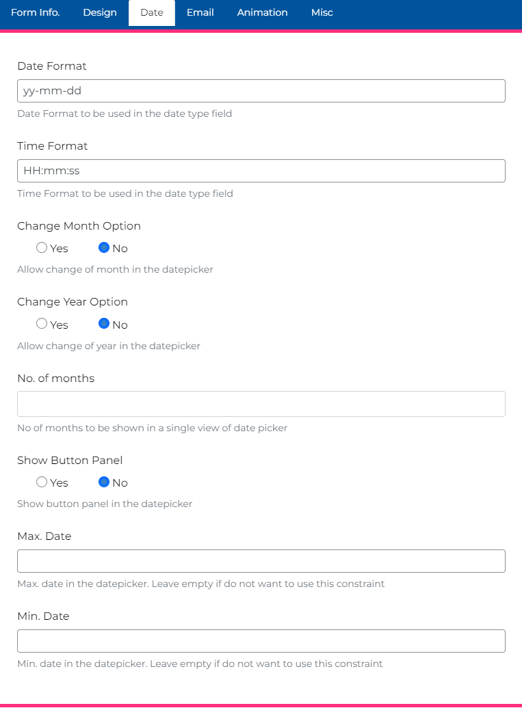Viewport: 522px width, 708px height.
Task: Select the Date tab
Action: click(x=151, y=12)
